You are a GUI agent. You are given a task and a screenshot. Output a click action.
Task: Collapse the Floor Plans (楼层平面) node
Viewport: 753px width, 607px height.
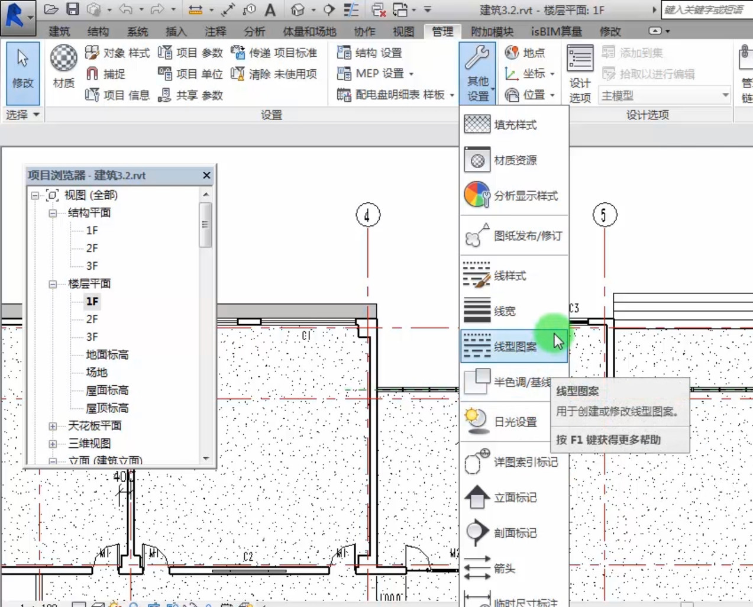point(53,284)
